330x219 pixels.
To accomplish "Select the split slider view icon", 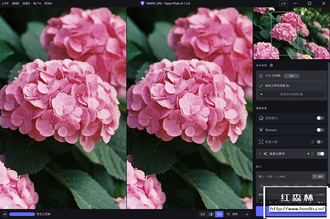I will 211,214.
